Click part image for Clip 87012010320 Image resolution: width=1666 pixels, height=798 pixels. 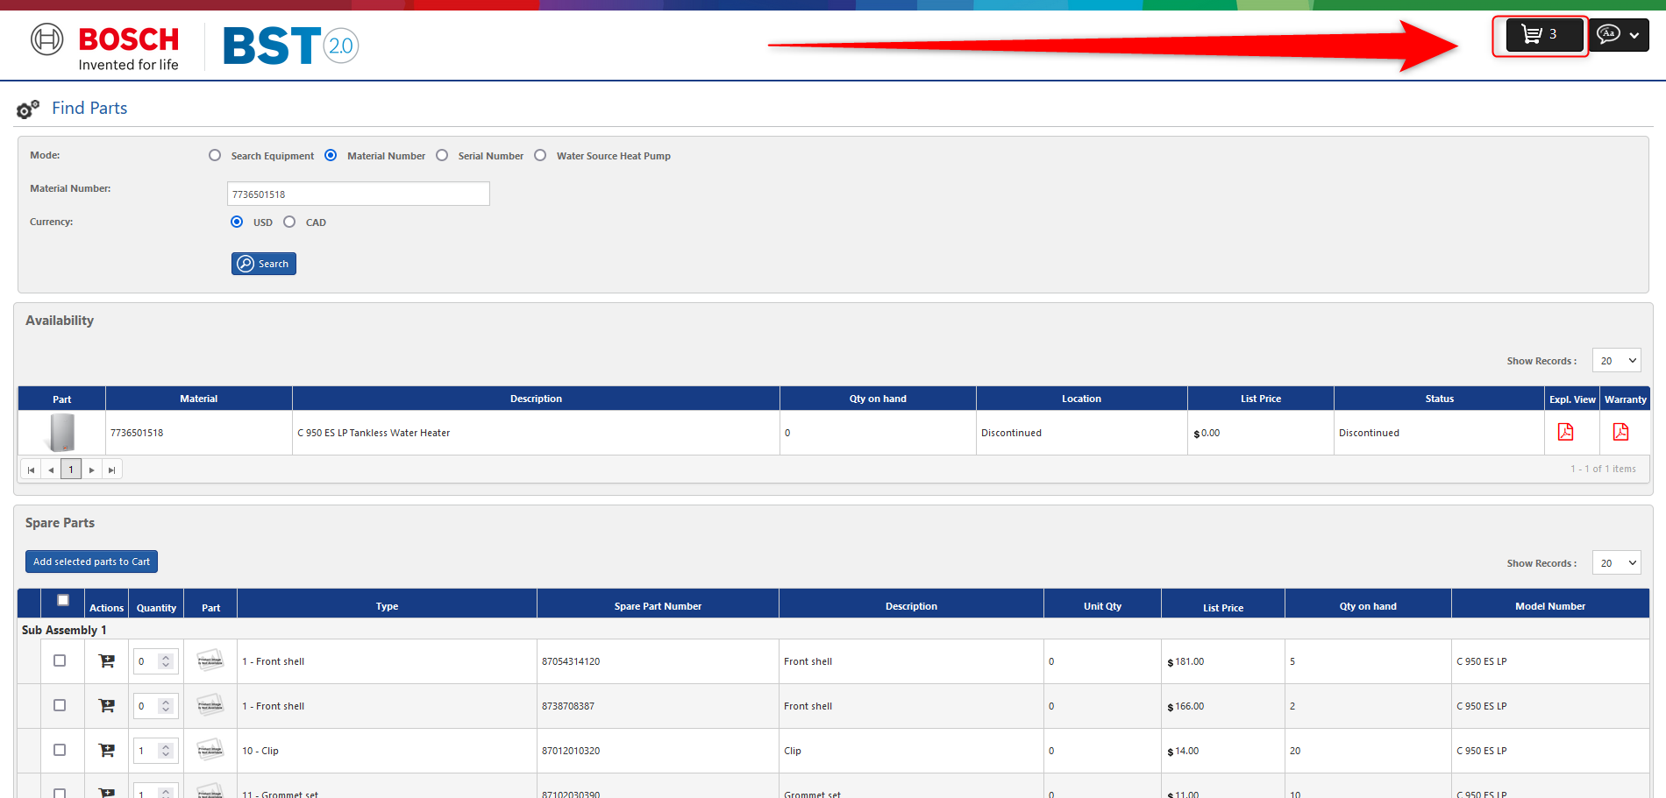(210, 750)
